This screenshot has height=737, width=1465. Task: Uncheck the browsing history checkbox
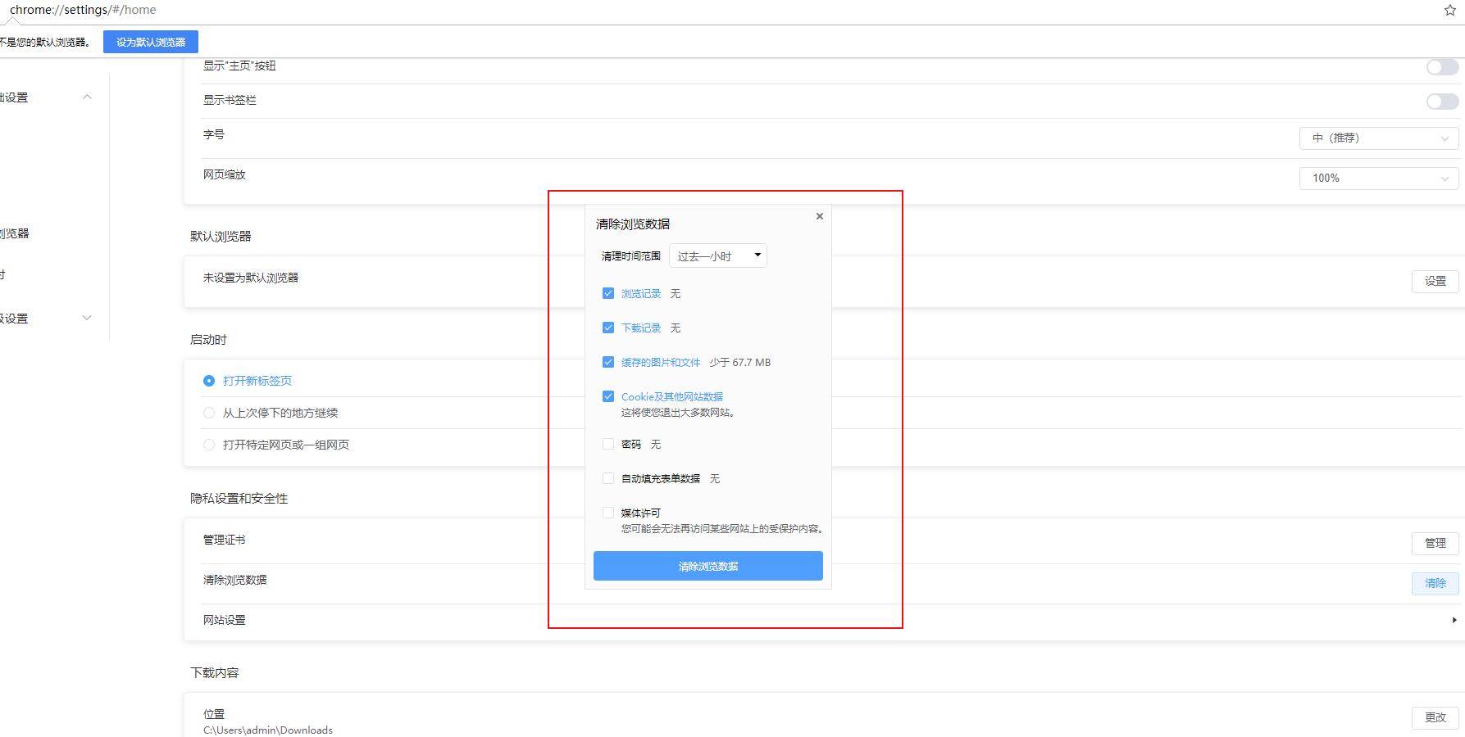[608, 293]
